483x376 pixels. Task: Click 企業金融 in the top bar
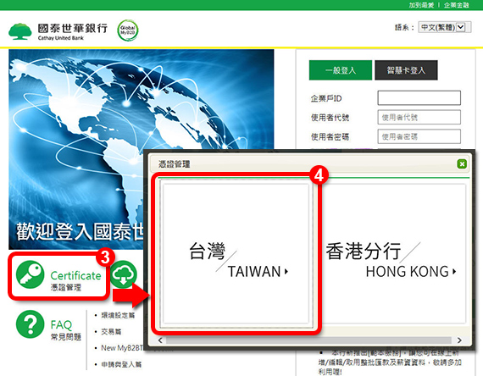(456, 5)
